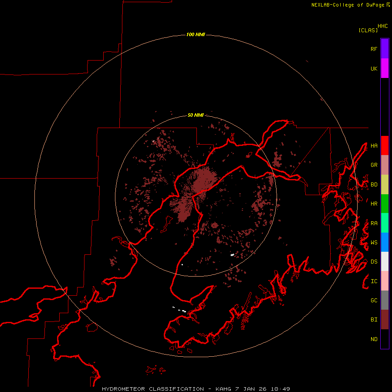Click the ND black legend swatch

coord(385,339)
